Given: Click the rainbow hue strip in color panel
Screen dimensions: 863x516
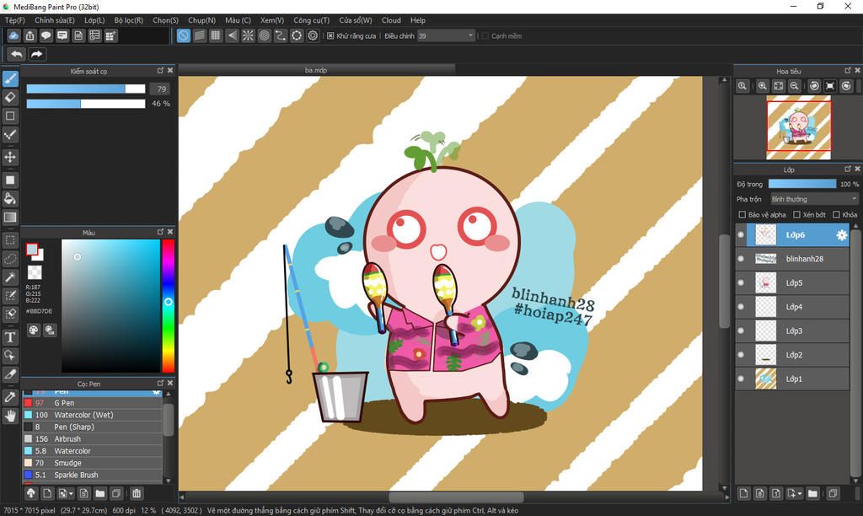Looking at the screenshot, I should point(169,306).
